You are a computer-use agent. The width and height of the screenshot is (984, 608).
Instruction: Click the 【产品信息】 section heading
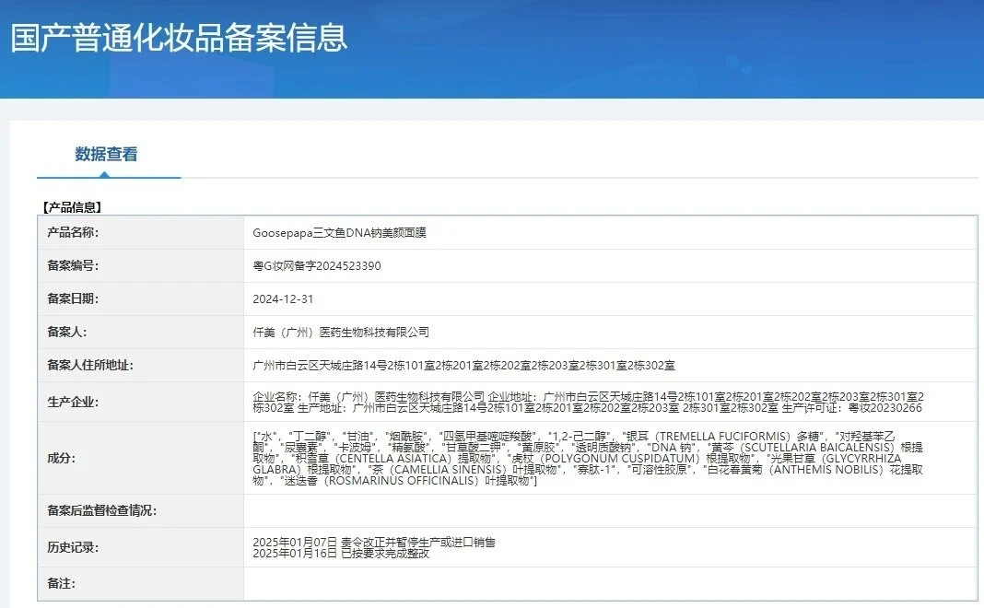(71, 207)
